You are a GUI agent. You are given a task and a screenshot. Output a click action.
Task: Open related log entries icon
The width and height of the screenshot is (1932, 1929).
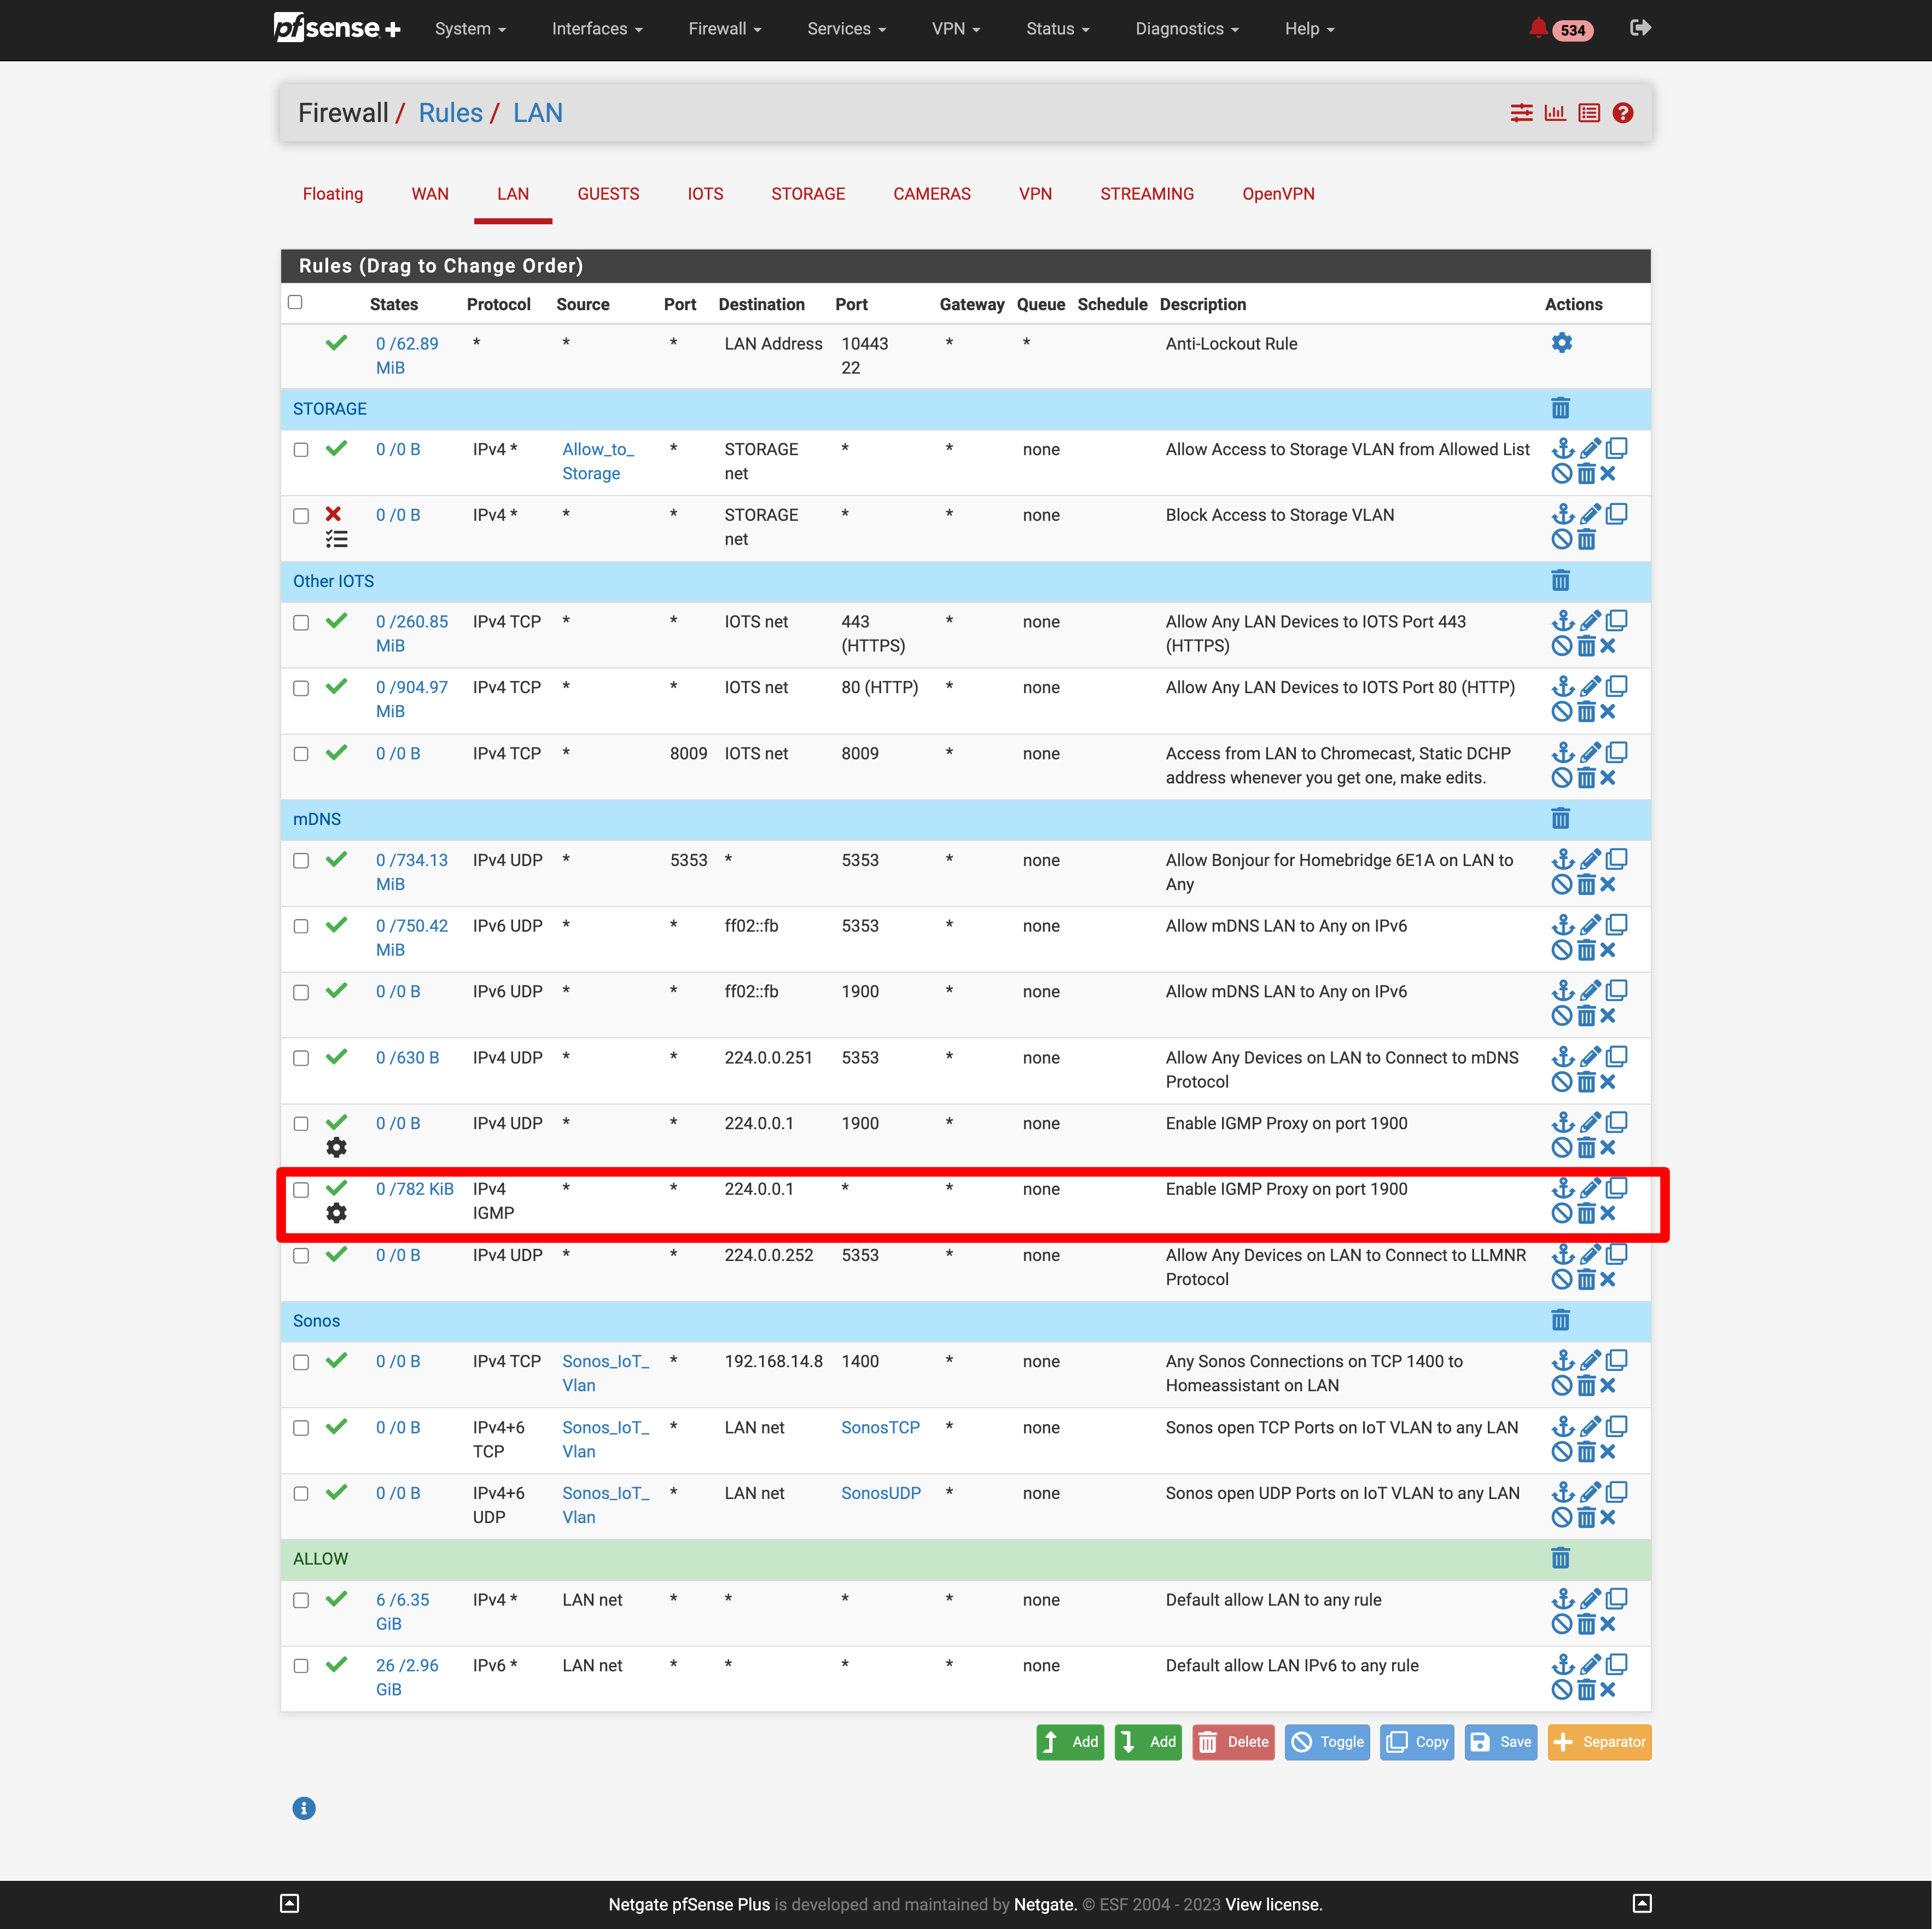pos(1588,113)
